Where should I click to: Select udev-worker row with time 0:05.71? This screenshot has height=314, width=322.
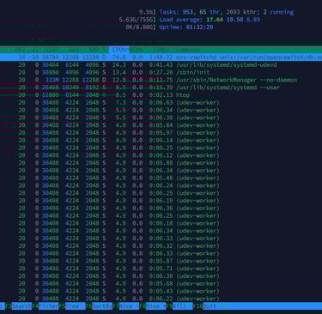(x=161, y=269)
